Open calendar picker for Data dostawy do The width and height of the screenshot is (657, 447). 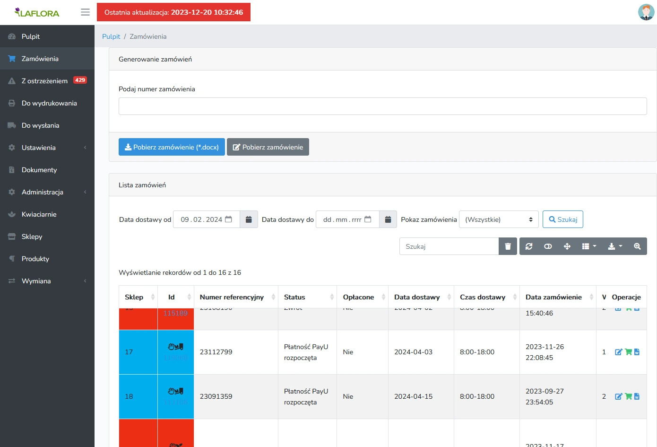click(388, 219)
